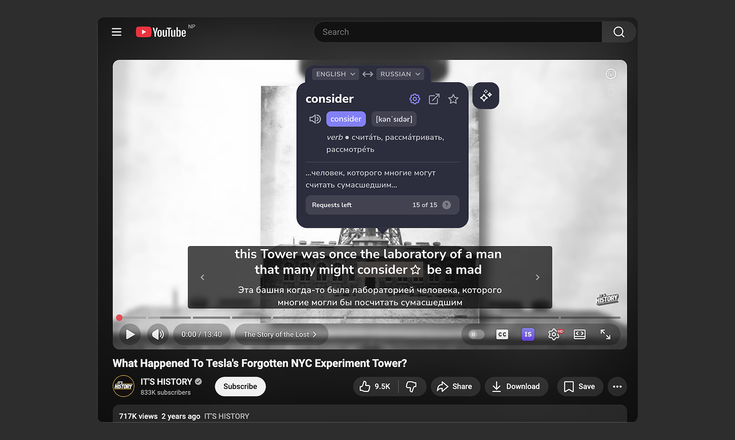Toggle the autoplay switch
This screenshot has width=735, height=440.
tap(476, 335)
